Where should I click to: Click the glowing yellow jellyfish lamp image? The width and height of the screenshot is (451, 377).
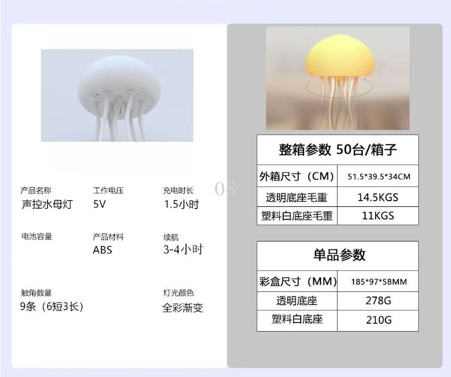[338, 78]
